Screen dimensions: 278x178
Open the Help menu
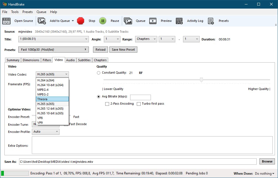pos(53,12)
